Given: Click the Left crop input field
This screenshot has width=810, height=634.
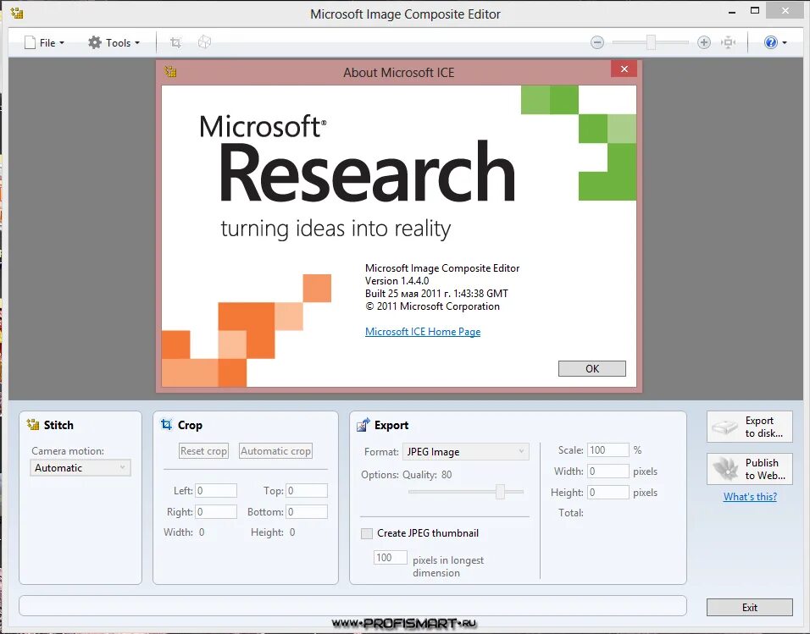Looking at the screenshot, I should (x=216, y=490).
